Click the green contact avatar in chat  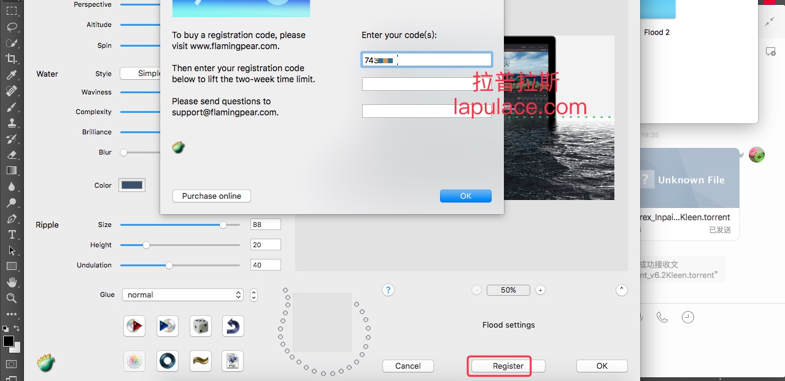pos(757,155)
